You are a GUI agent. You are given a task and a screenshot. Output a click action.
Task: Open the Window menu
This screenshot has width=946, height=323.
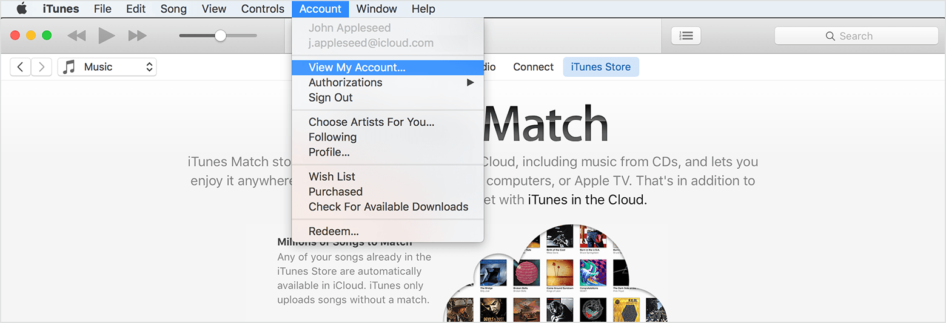tap(377, 8)
